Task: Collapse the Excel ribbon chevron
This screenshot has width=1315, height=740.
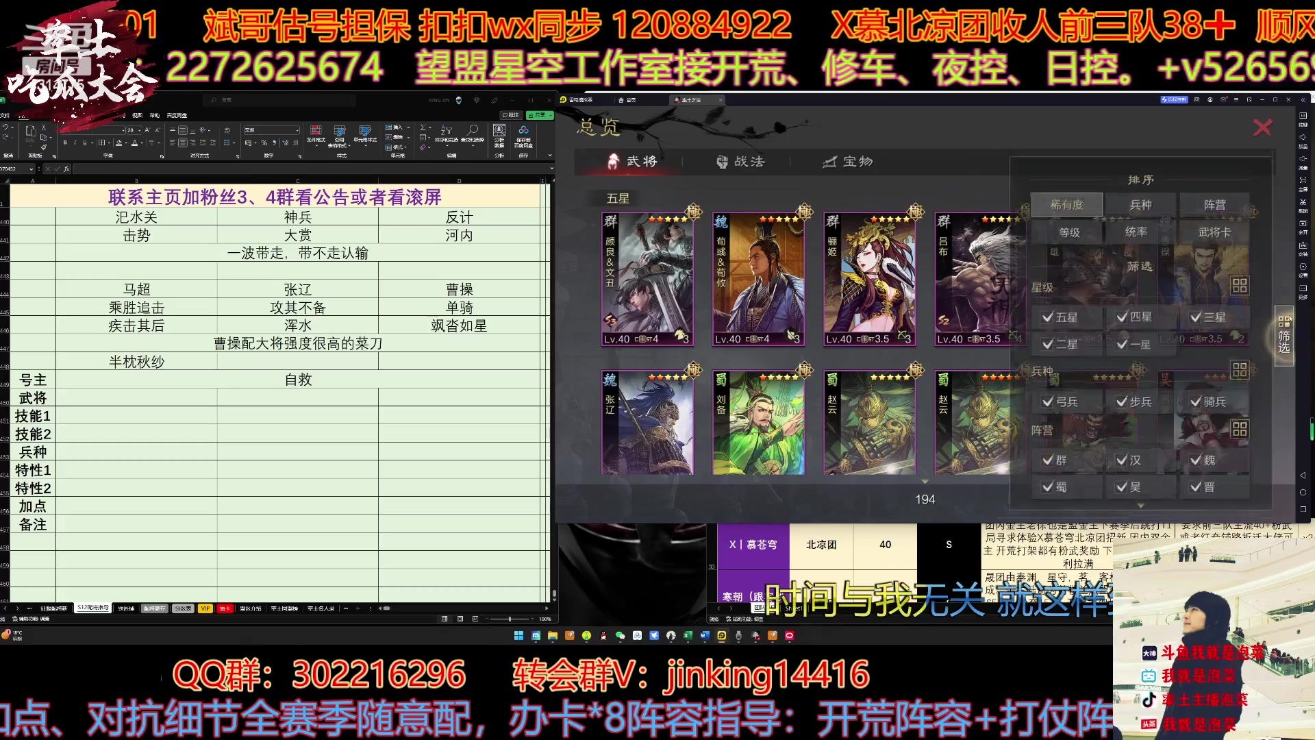Action: click(x=550, y=156)
